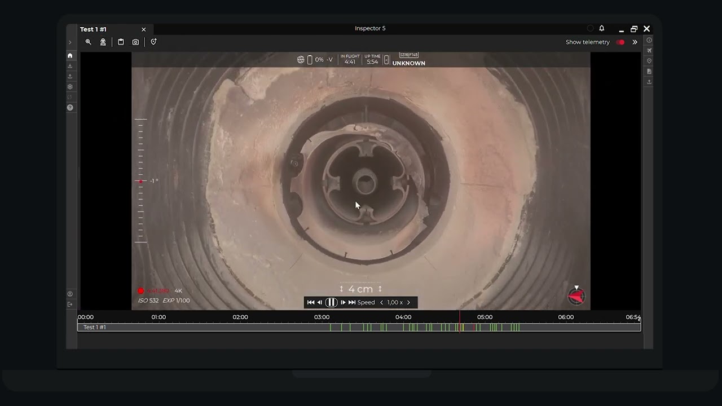
Task: Skip to the end of the video
Action: pyautogui.click(x=352, y=302)
